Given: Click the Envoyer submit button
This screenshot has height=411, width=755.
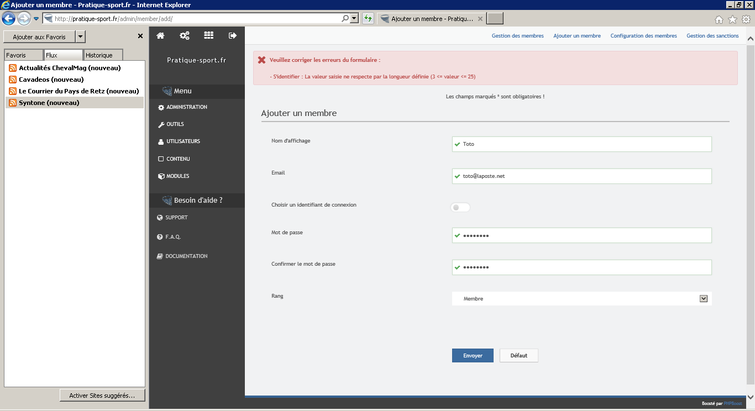Looking at the screenshot, I should click(x=473, y=356).
